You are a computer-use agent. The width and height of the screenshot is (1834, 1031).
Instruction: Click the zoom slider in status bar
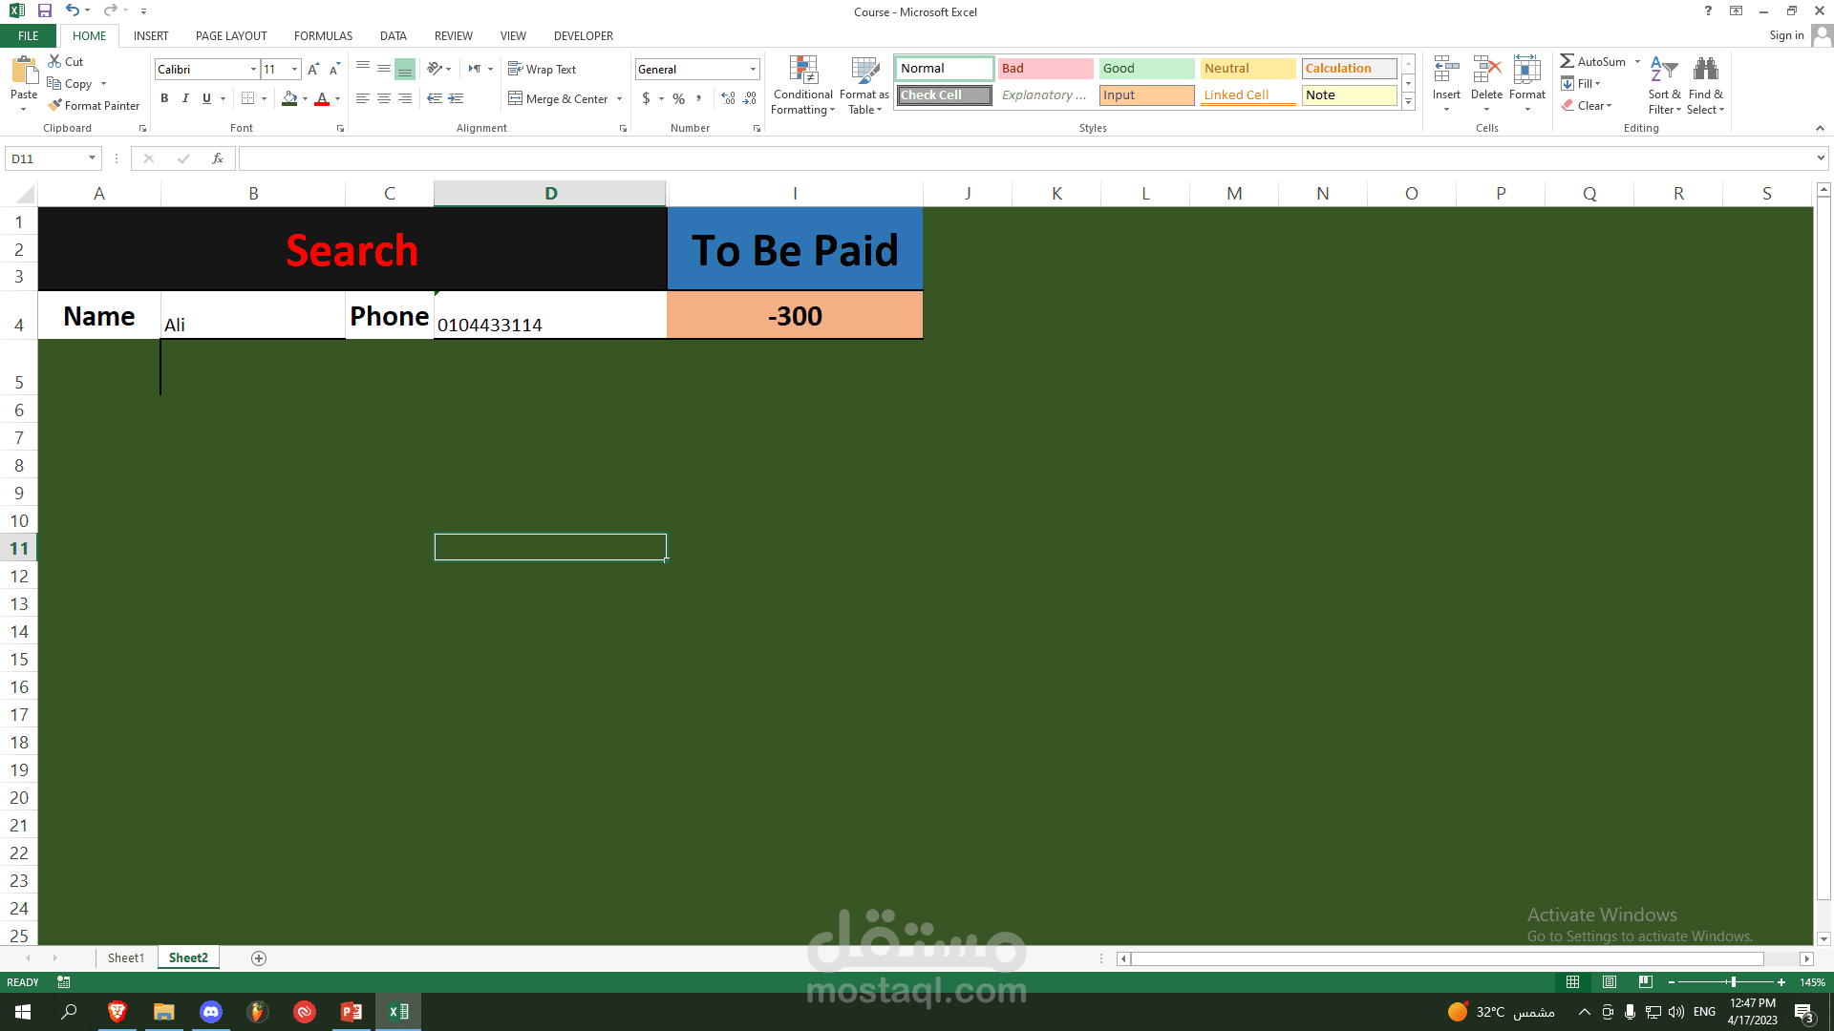coord(1732,982)
